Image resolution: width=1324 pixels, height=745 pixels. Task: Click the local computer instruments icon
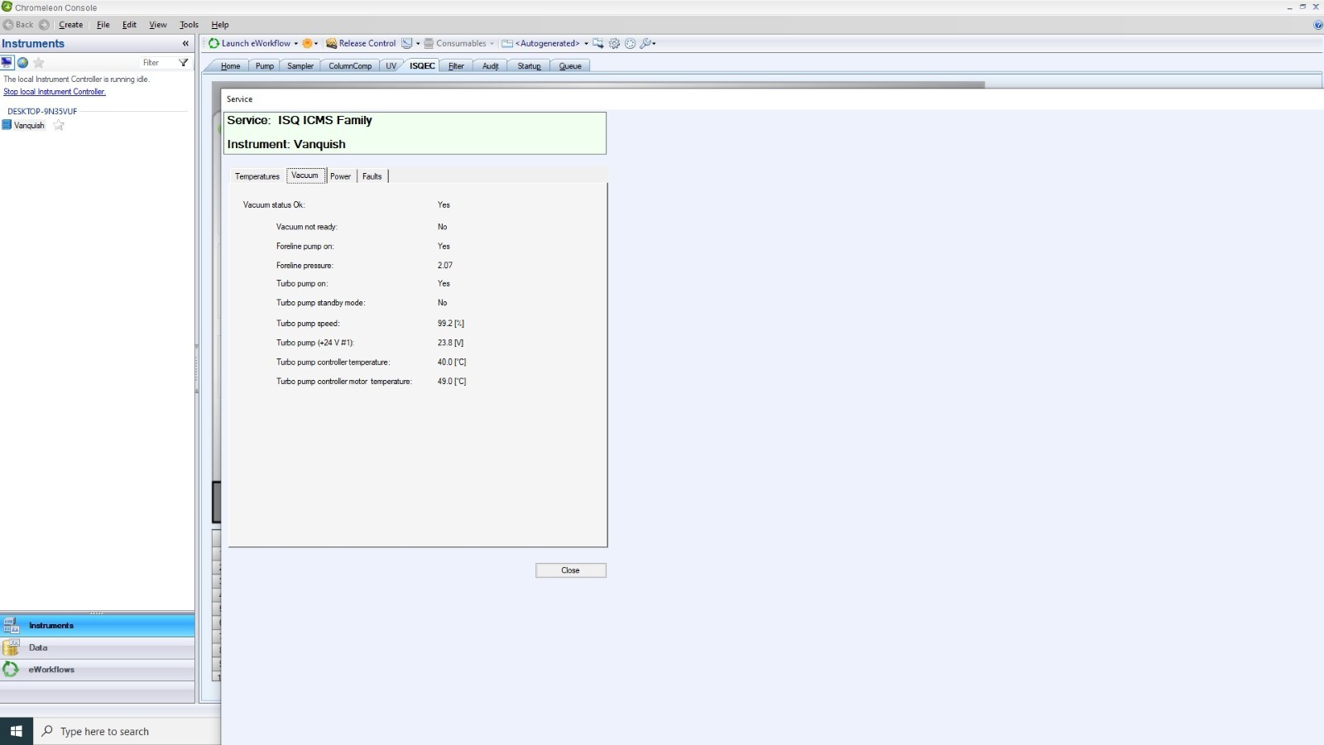coord(7,63)
